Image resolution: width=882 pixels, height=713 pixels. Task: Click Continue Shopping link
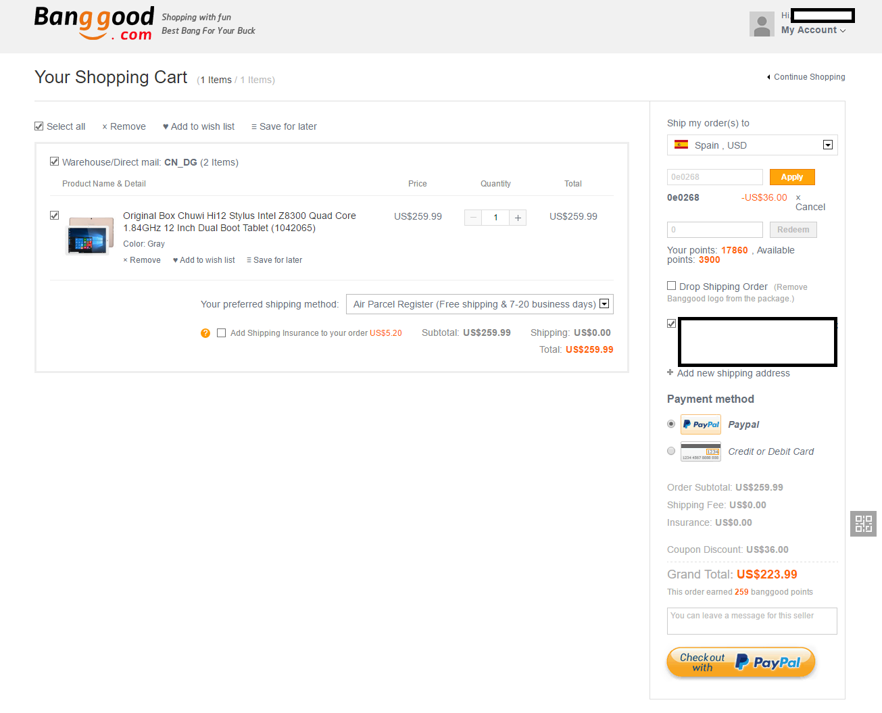(806, 77)
